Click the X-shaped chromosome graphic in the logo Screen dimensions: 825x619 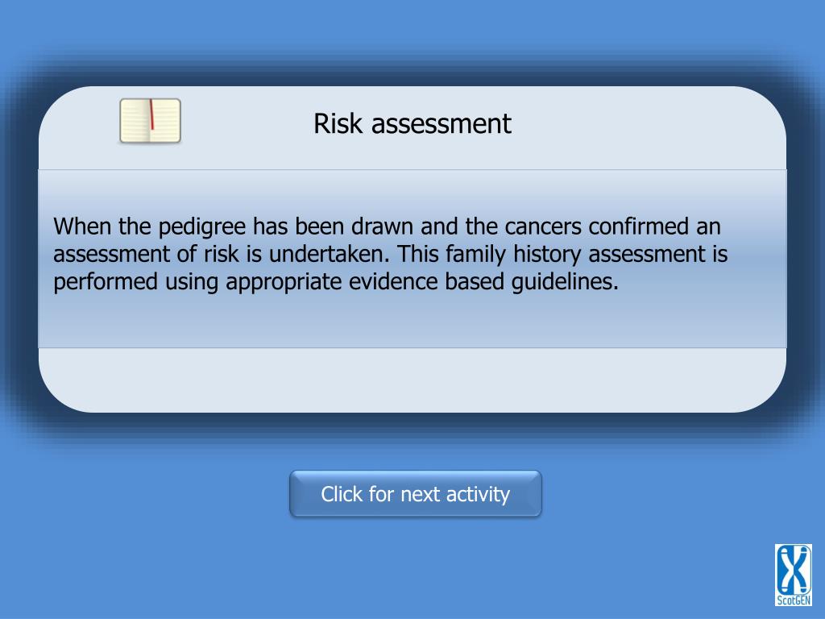(x=794, y=569)
